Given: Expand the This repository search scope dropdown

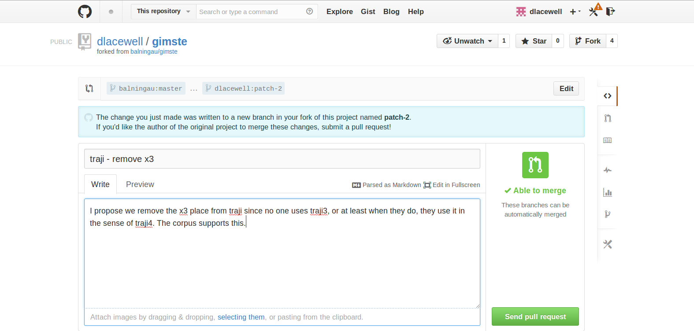Looking at the screenshot, I should (163, 11).
